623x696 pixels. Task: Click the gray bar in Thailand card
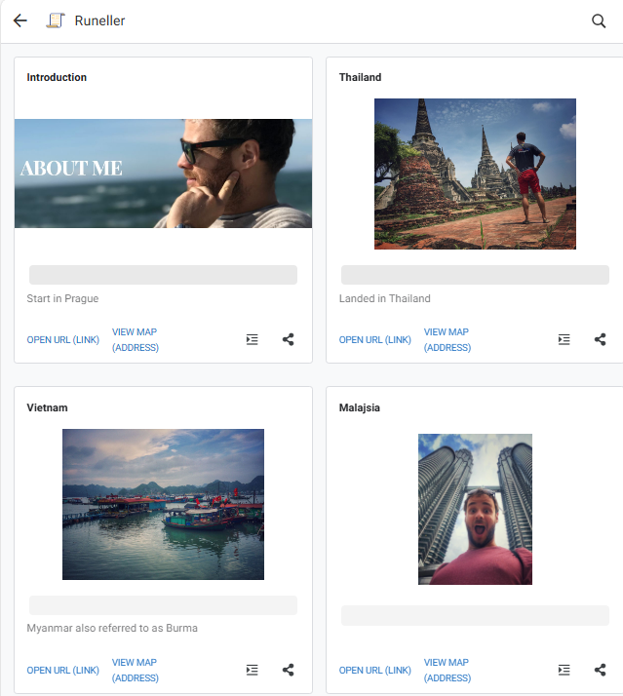[x=475, y=275]
